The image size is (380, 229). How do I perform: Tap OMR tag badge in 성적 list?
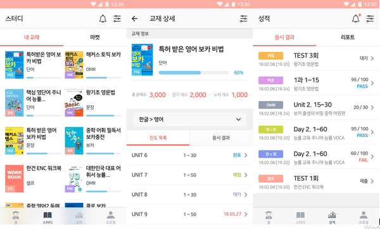[270, 105]
